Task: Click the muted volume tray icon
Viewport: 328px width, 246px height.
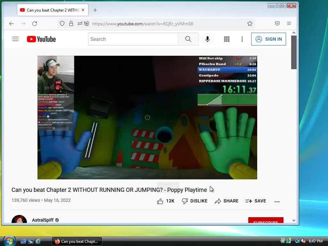Action: tap(303, 241)
